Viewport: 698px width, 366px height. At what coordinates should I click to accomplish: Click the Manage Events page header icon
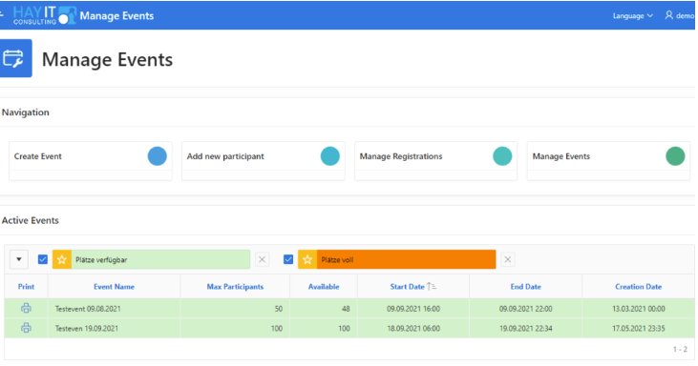15,58
